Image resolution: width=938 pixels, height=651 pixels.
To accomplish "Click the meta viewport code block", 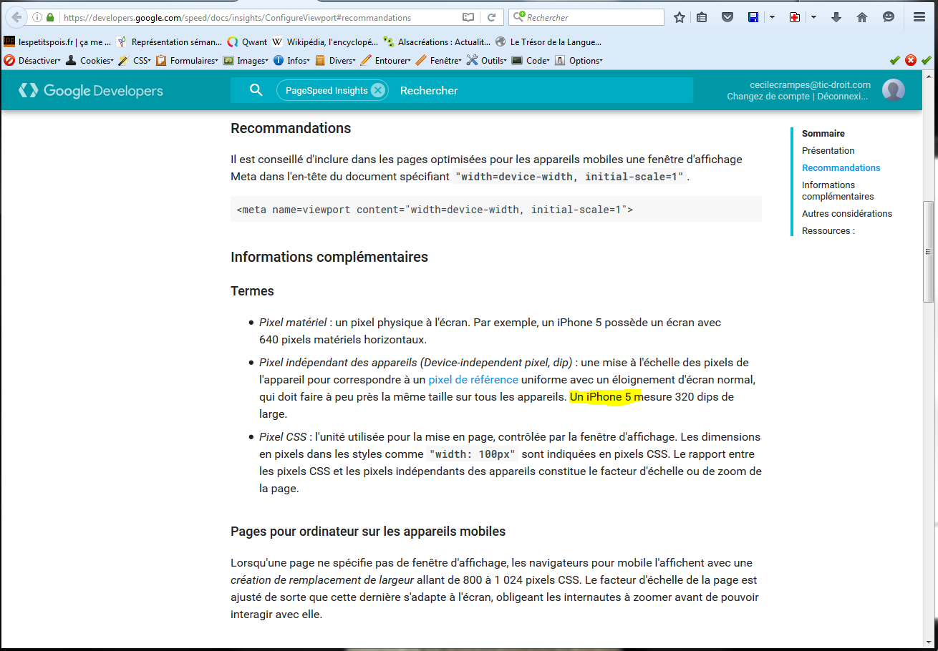I will pyautogui.click(x=495, y=210).
